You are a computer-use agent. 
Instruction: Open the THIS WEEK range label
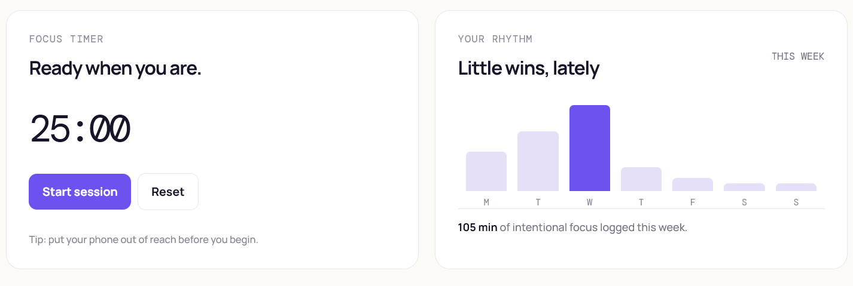[x=798, y=57]
